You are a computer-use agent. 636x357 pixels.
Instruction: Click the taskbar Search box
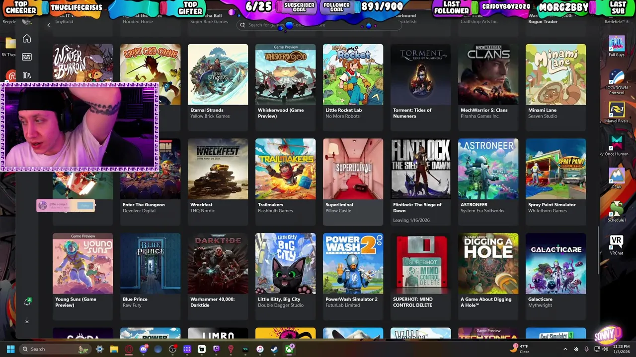[55, 349]
